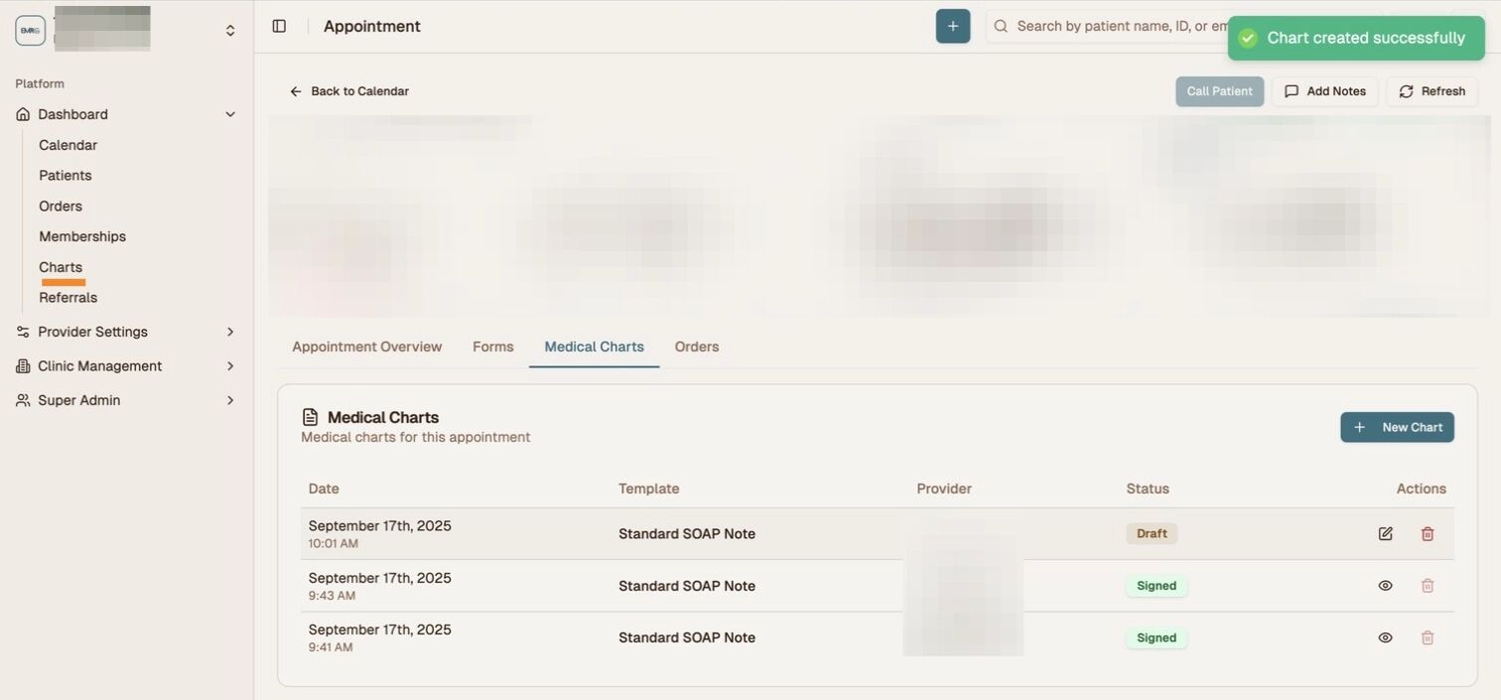
Task: Open Charts in the sidebar
Action: pyautogui.click(x=61, y=267)
